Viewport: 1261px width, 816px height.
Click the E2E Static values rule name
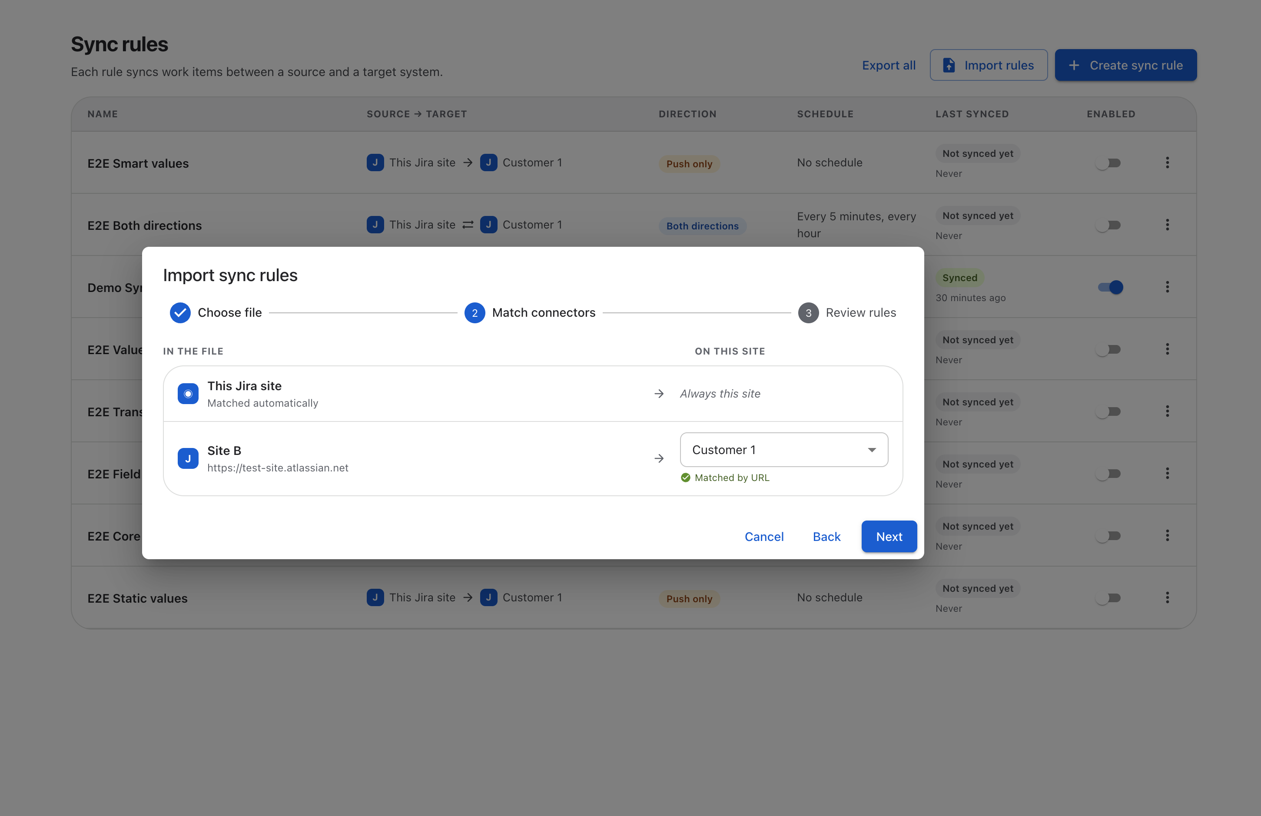(137, 598)
